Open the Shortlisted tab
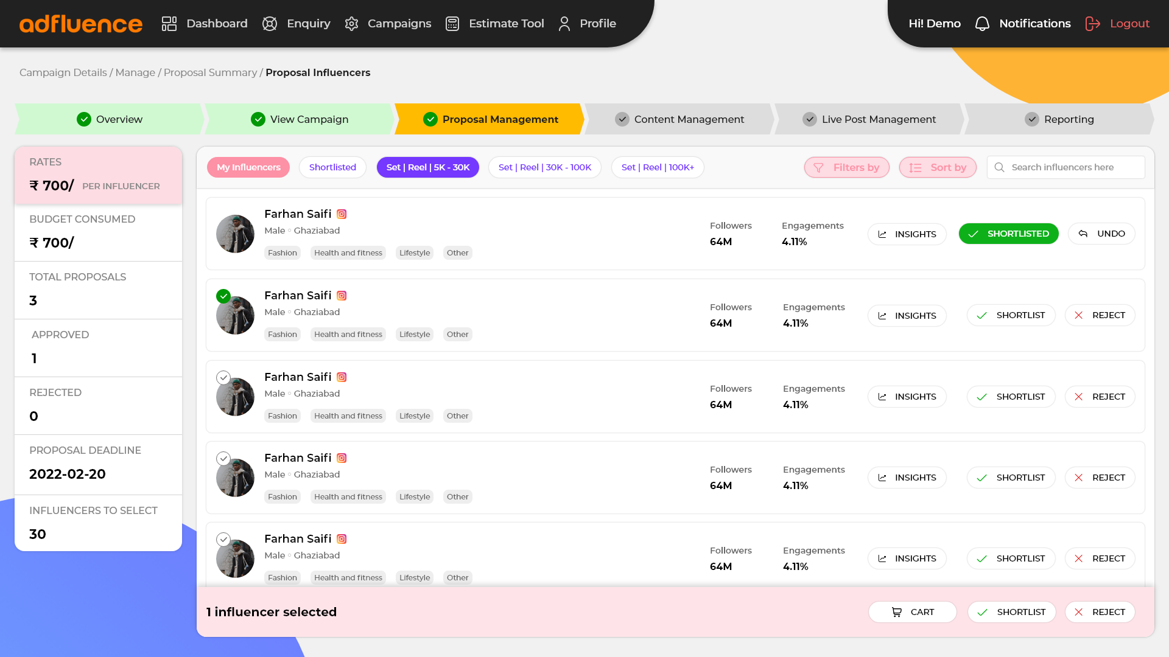Viewport: 1169px width, 657px height. click(x=332, y=167)
